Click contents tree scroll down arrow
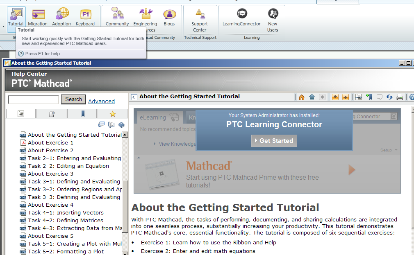 click(x=125, y=253)
